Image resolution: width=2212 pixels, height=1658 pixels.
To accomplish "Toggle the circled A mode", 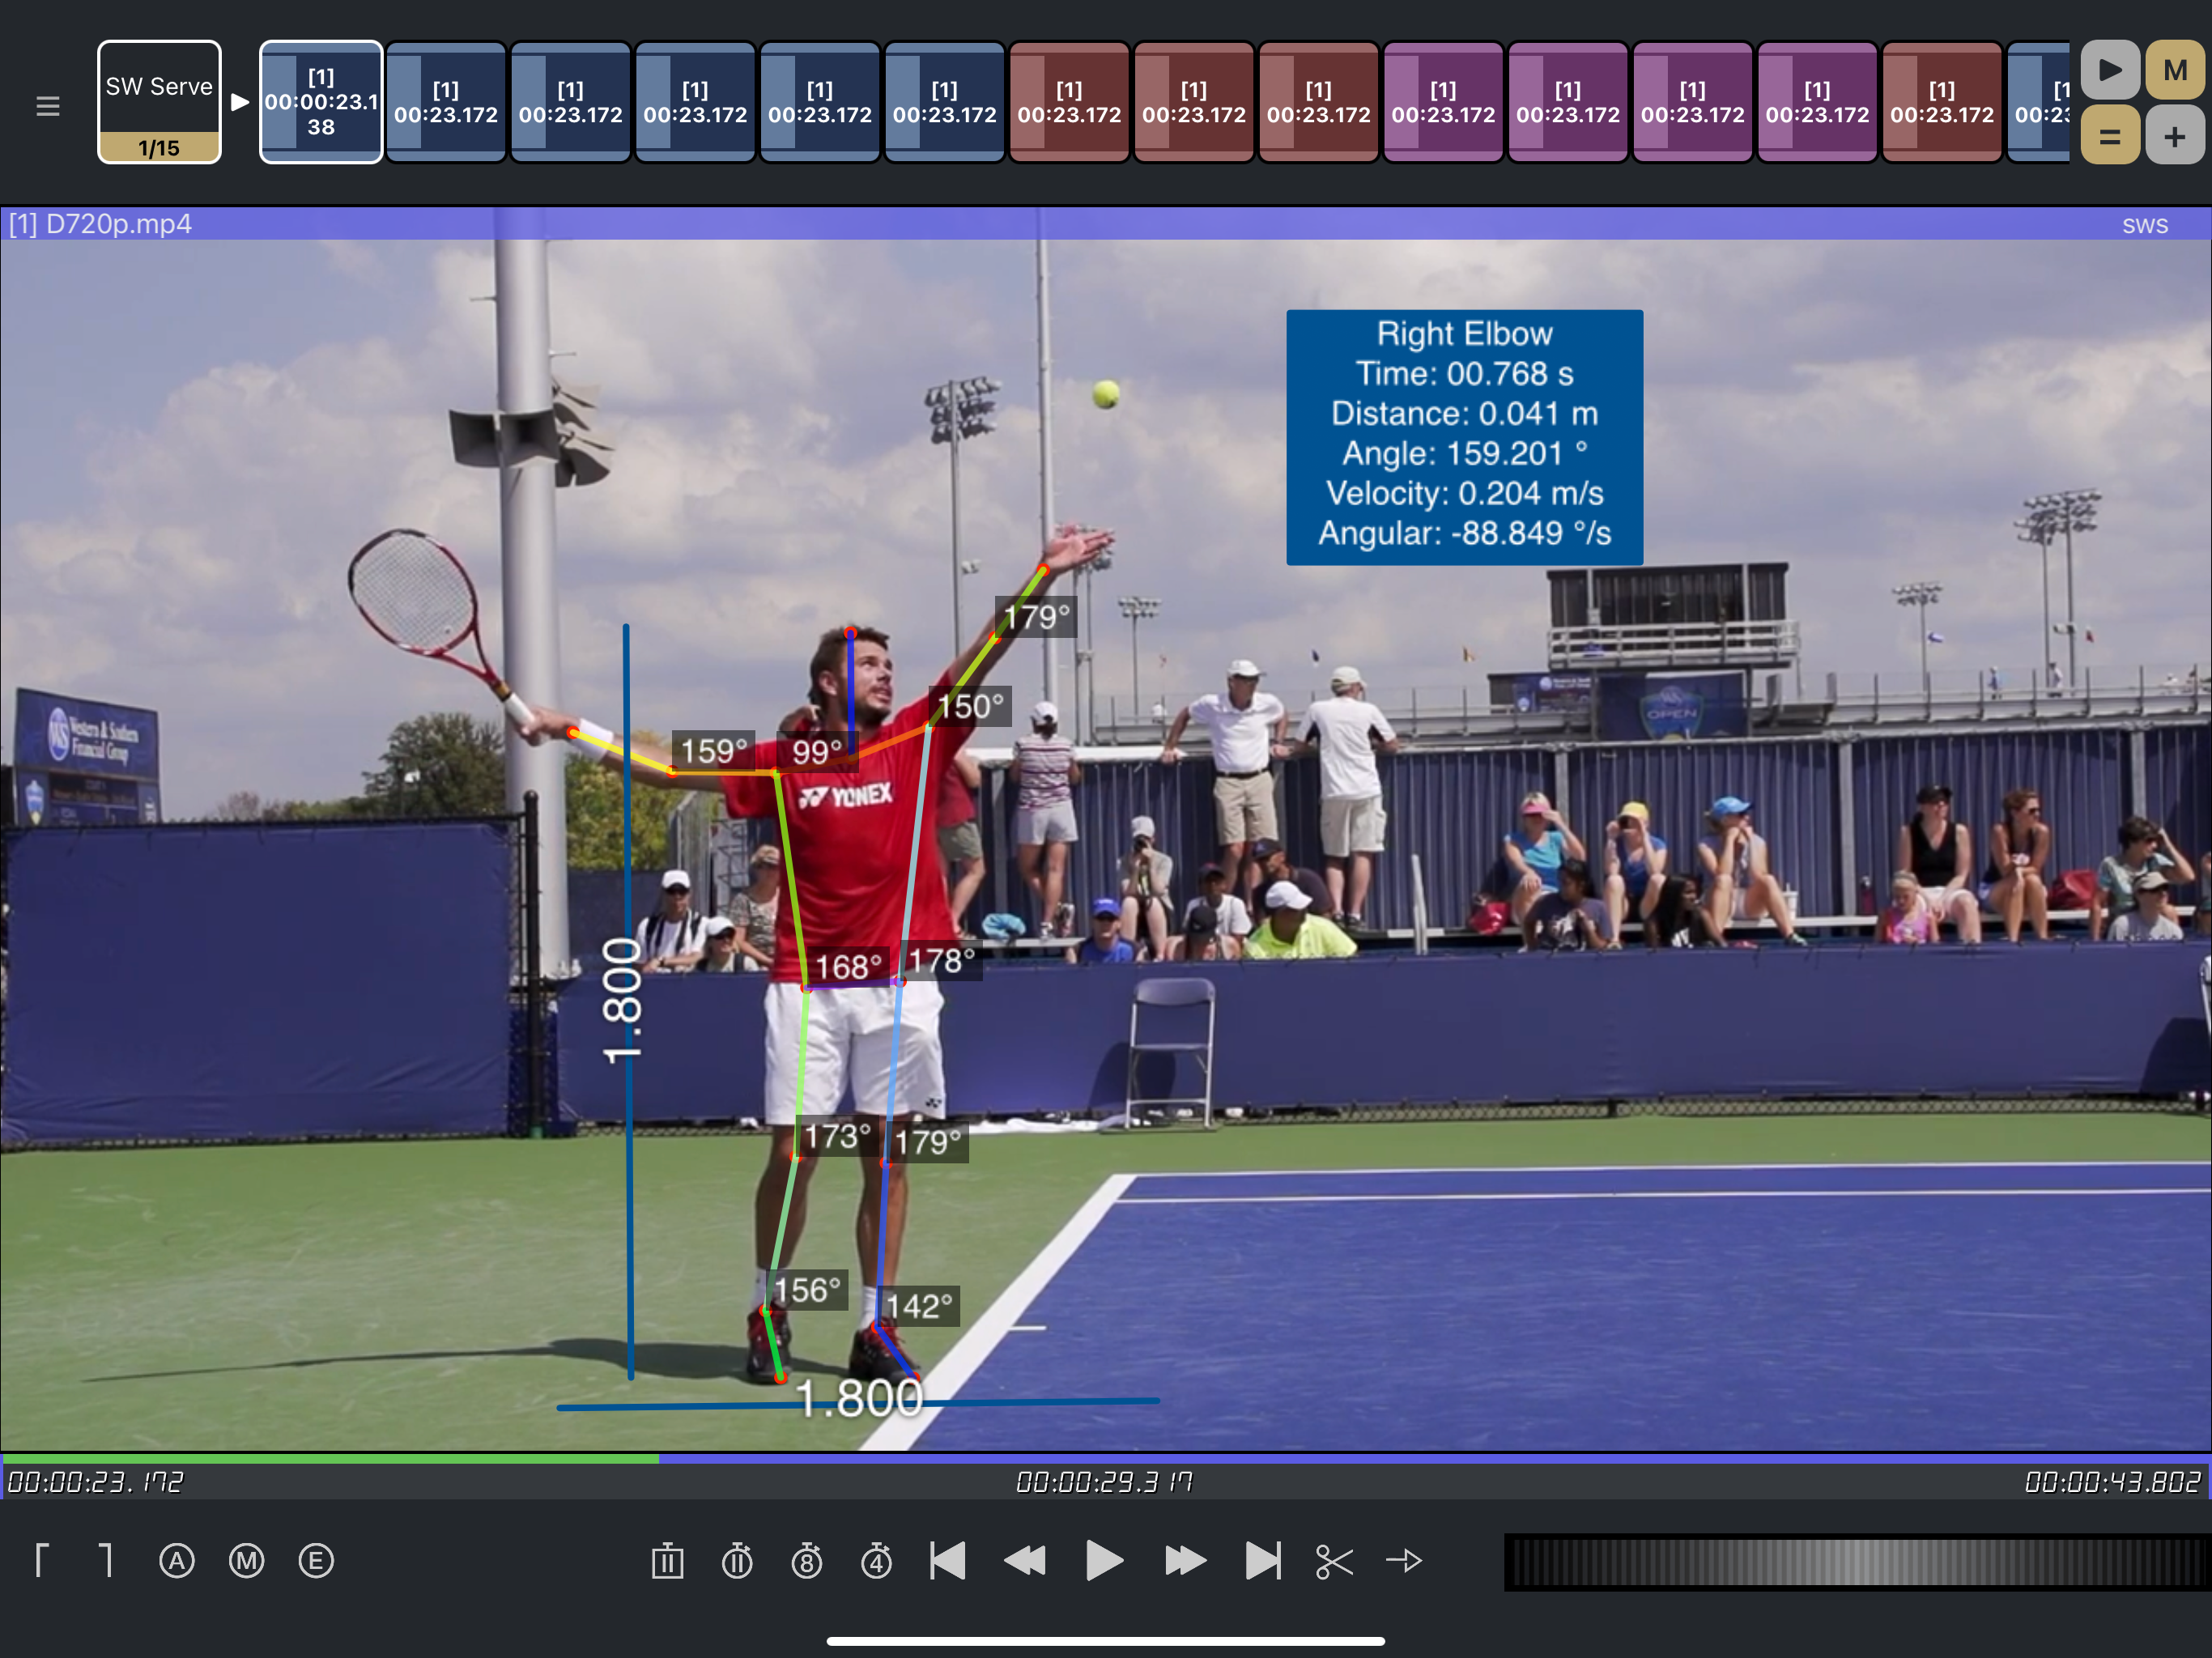I will tap(177, 1560).
